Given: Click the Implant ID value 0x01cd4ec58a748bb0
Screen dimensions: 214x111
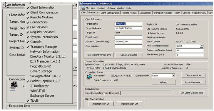Looking at the screenshot, I should 186,25.
